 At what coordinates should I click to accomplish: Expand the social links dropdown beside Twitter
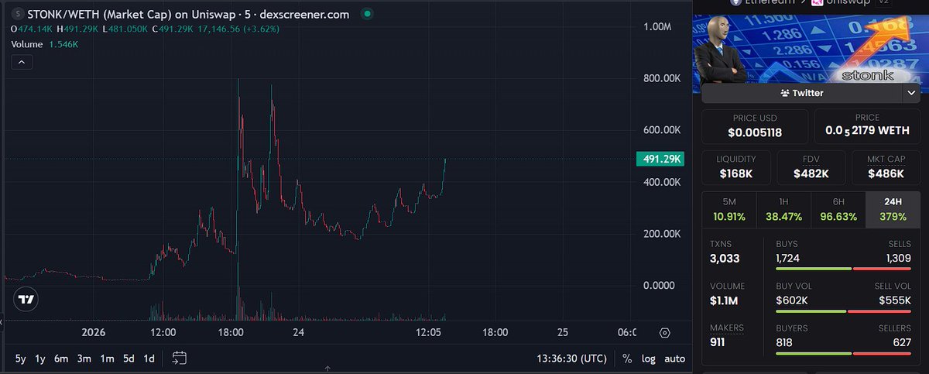tap(910, 93)
